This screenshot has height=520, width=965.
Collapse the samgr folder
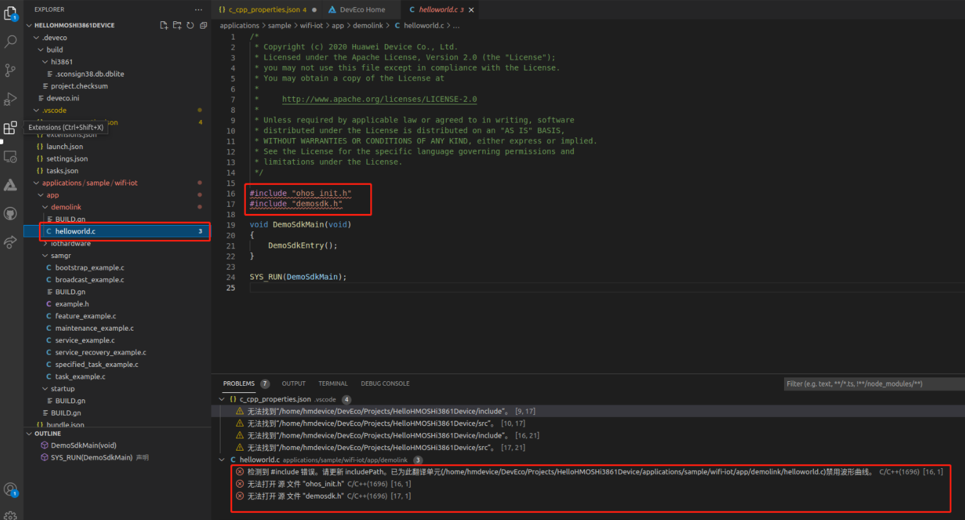point(45,256)
